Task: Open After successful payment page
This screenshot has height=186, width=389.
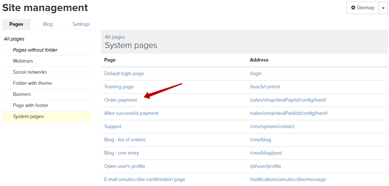Action: pyautogui.click(x=131, y=113)
